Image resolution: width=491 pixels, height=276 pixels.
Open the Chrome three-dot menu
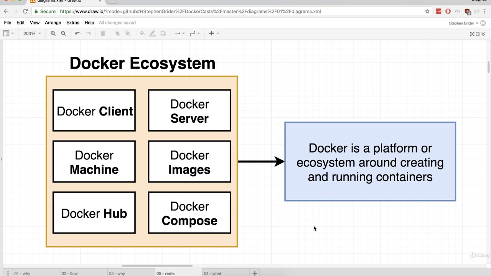(485, 11)
